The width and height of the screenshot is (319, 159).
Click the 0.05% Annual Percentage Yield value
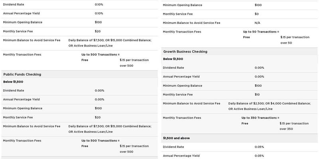coord(259,155)
